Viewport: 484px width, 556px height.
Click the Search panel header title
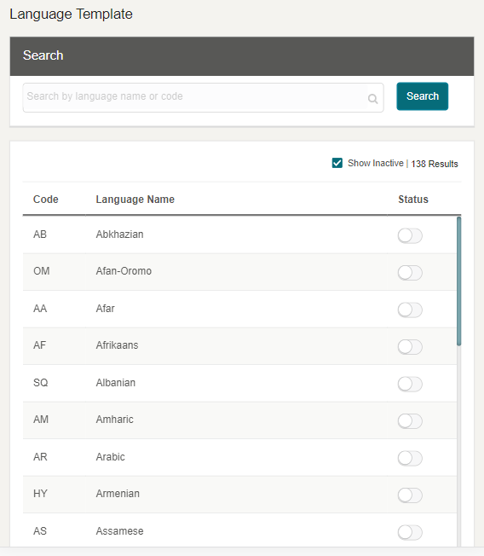43,55
